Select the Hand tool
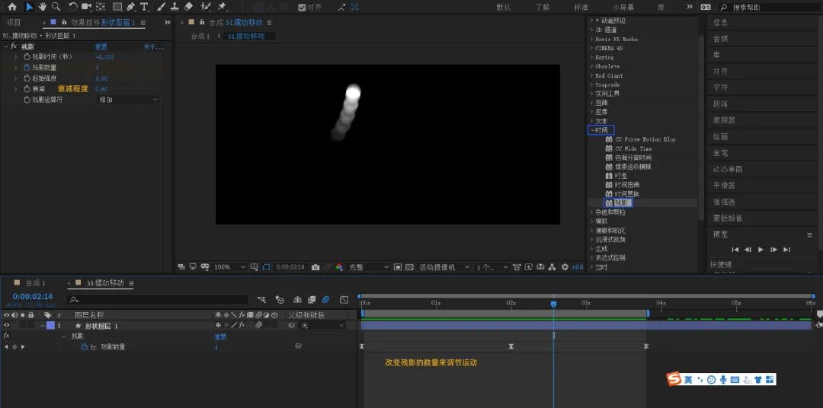 (x=43, y=7)
